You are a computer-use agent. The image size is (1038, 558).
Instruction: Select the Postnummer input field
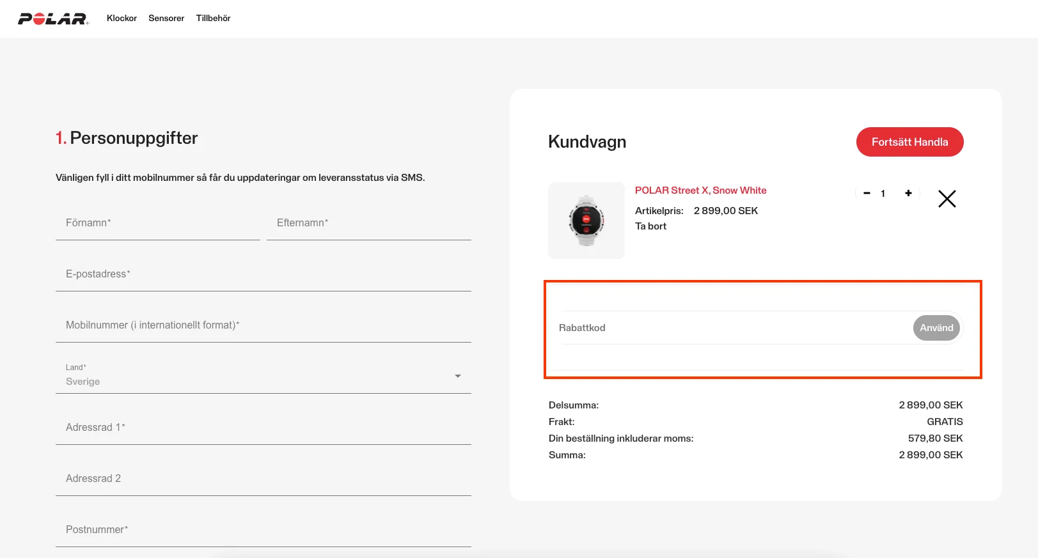point(263,530)
